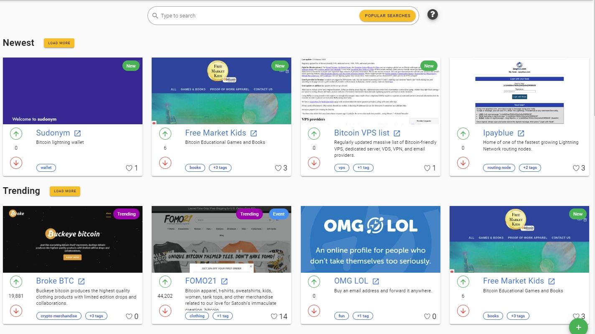Click the external link icon beside OMG LOL

tap(376, 281)
